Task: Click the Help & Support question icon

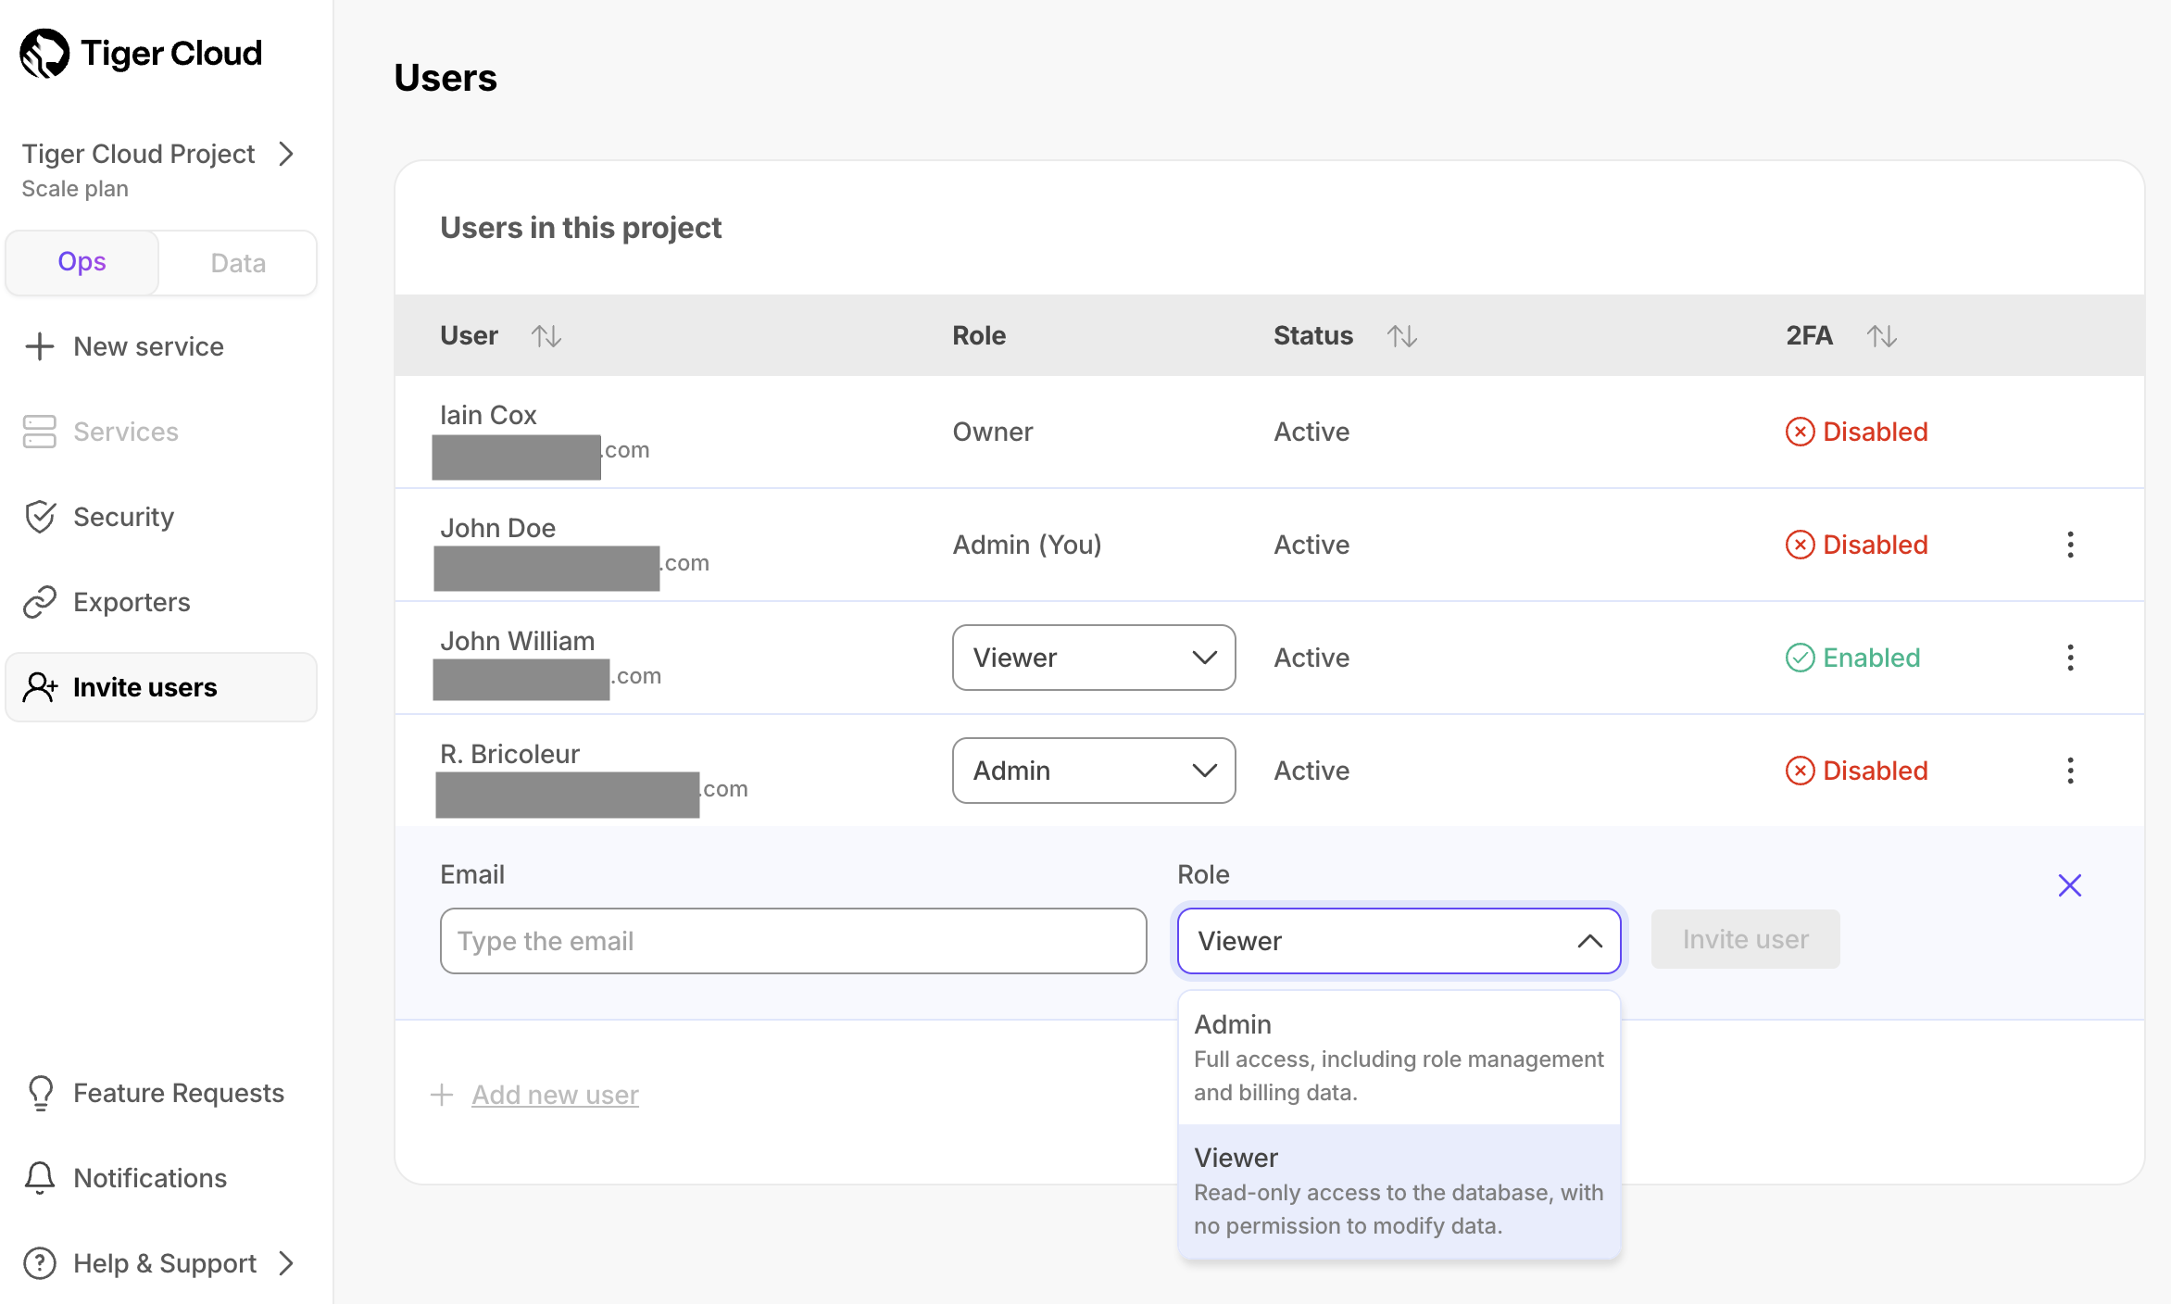Action: pos(40,1263)
